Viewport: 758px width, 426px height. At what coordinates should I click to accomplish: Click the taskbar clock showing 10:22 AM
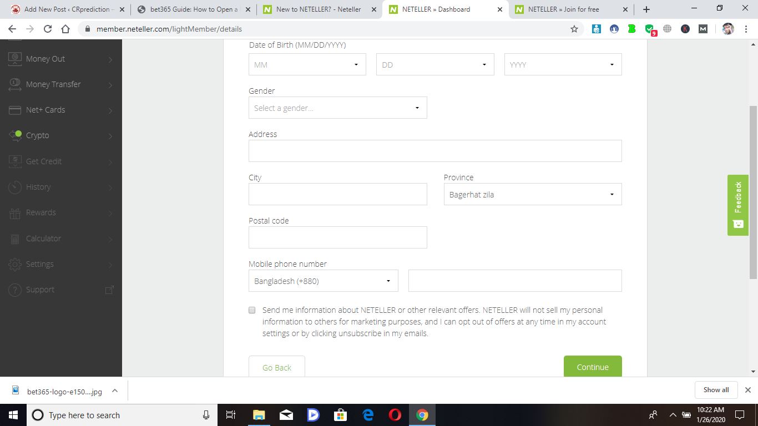711,415
